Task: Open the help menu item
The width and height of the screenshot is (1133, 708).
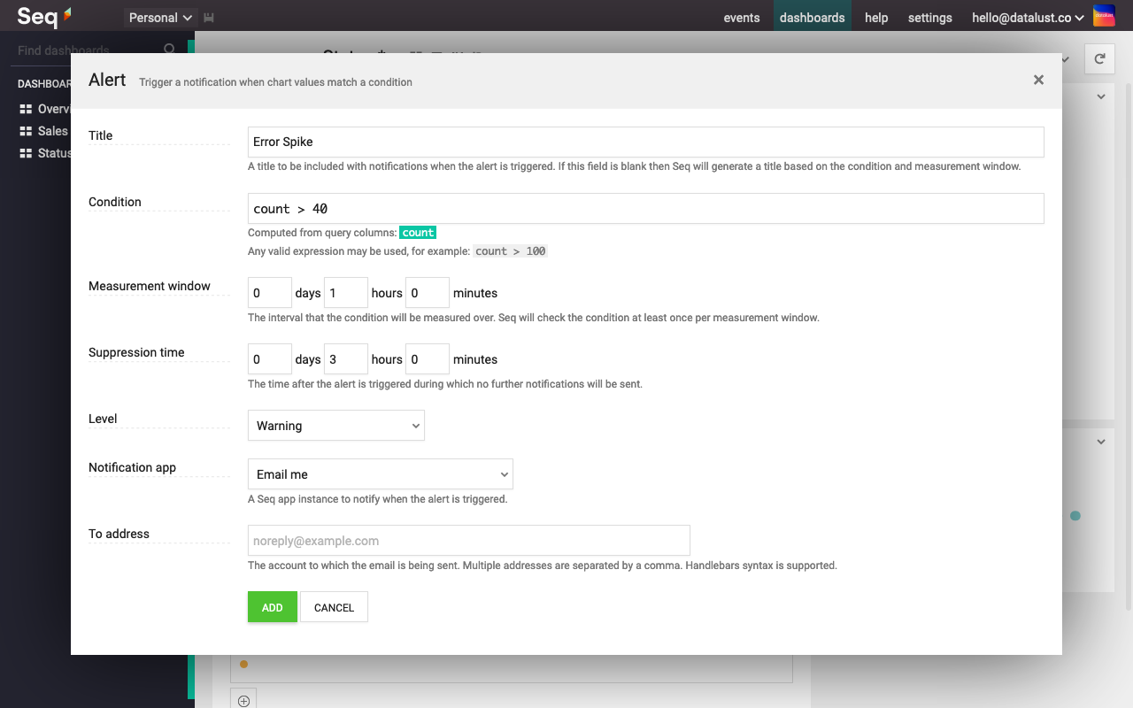Action: click(x=876, y=18)
